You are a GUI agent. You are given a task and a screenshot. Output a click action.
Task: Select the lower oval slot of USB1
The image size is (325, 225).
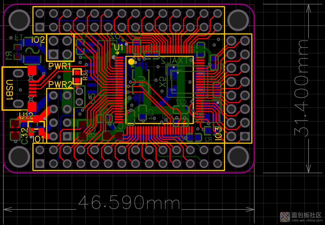pyautogui.click(x=18, y=103)
